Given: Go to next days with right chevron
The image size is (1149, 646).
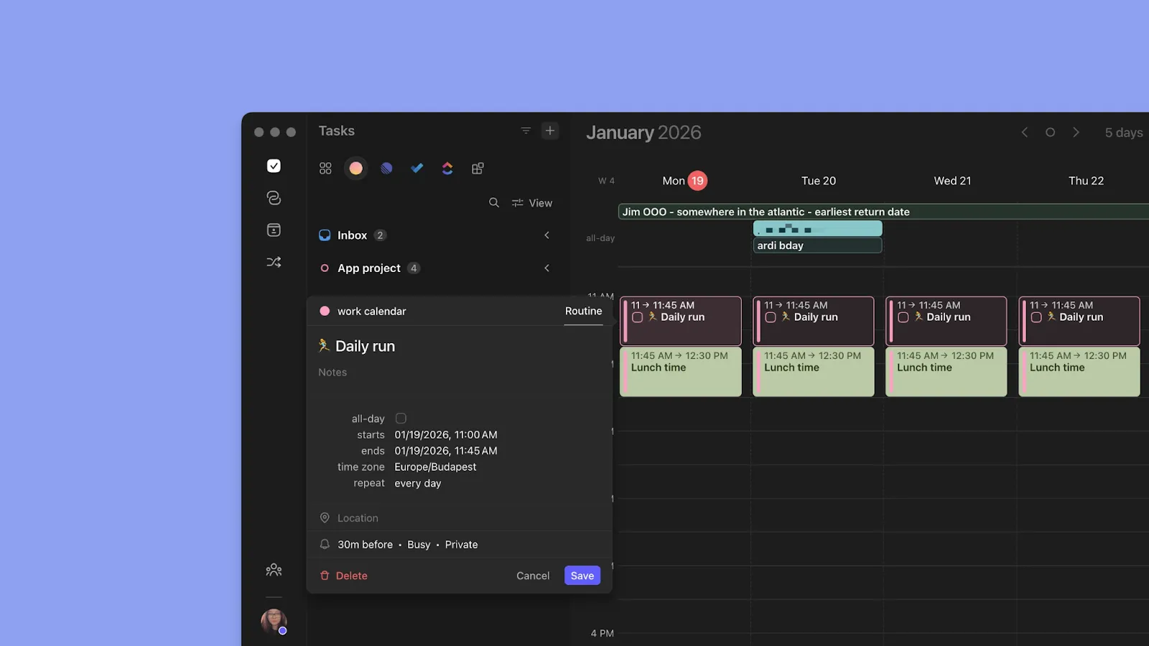Looking at the screenshot, I should 1076,132.
